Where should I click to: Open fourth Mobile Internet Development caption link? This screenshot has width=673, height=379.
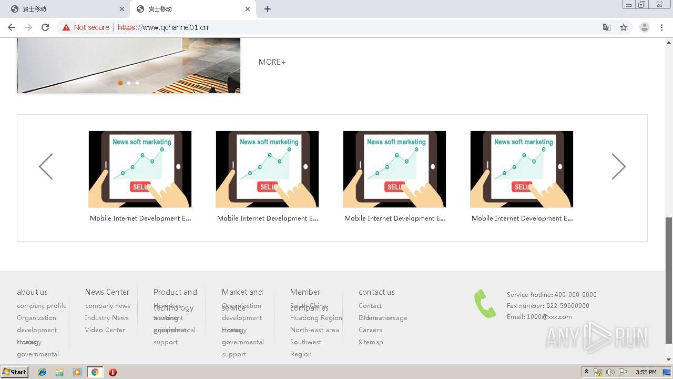click(x=522, y=218)
